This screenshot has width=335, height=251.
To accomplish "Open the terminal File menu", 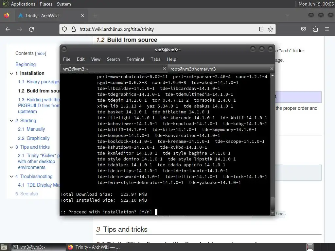I will pyautogui.click(x=67, y=59).
